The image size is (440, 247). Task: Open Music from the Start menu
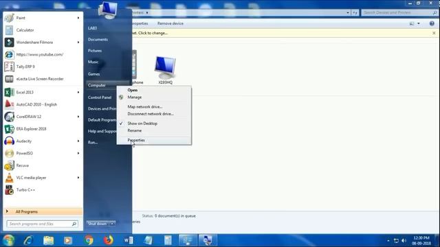93,62
